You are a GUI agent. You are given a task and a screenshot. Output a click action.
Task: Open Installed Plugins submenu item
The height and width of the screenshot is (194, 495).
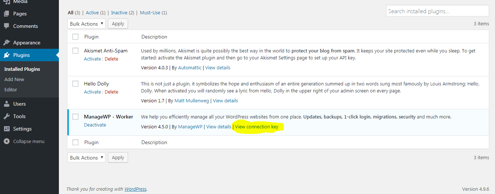(22, 69)
